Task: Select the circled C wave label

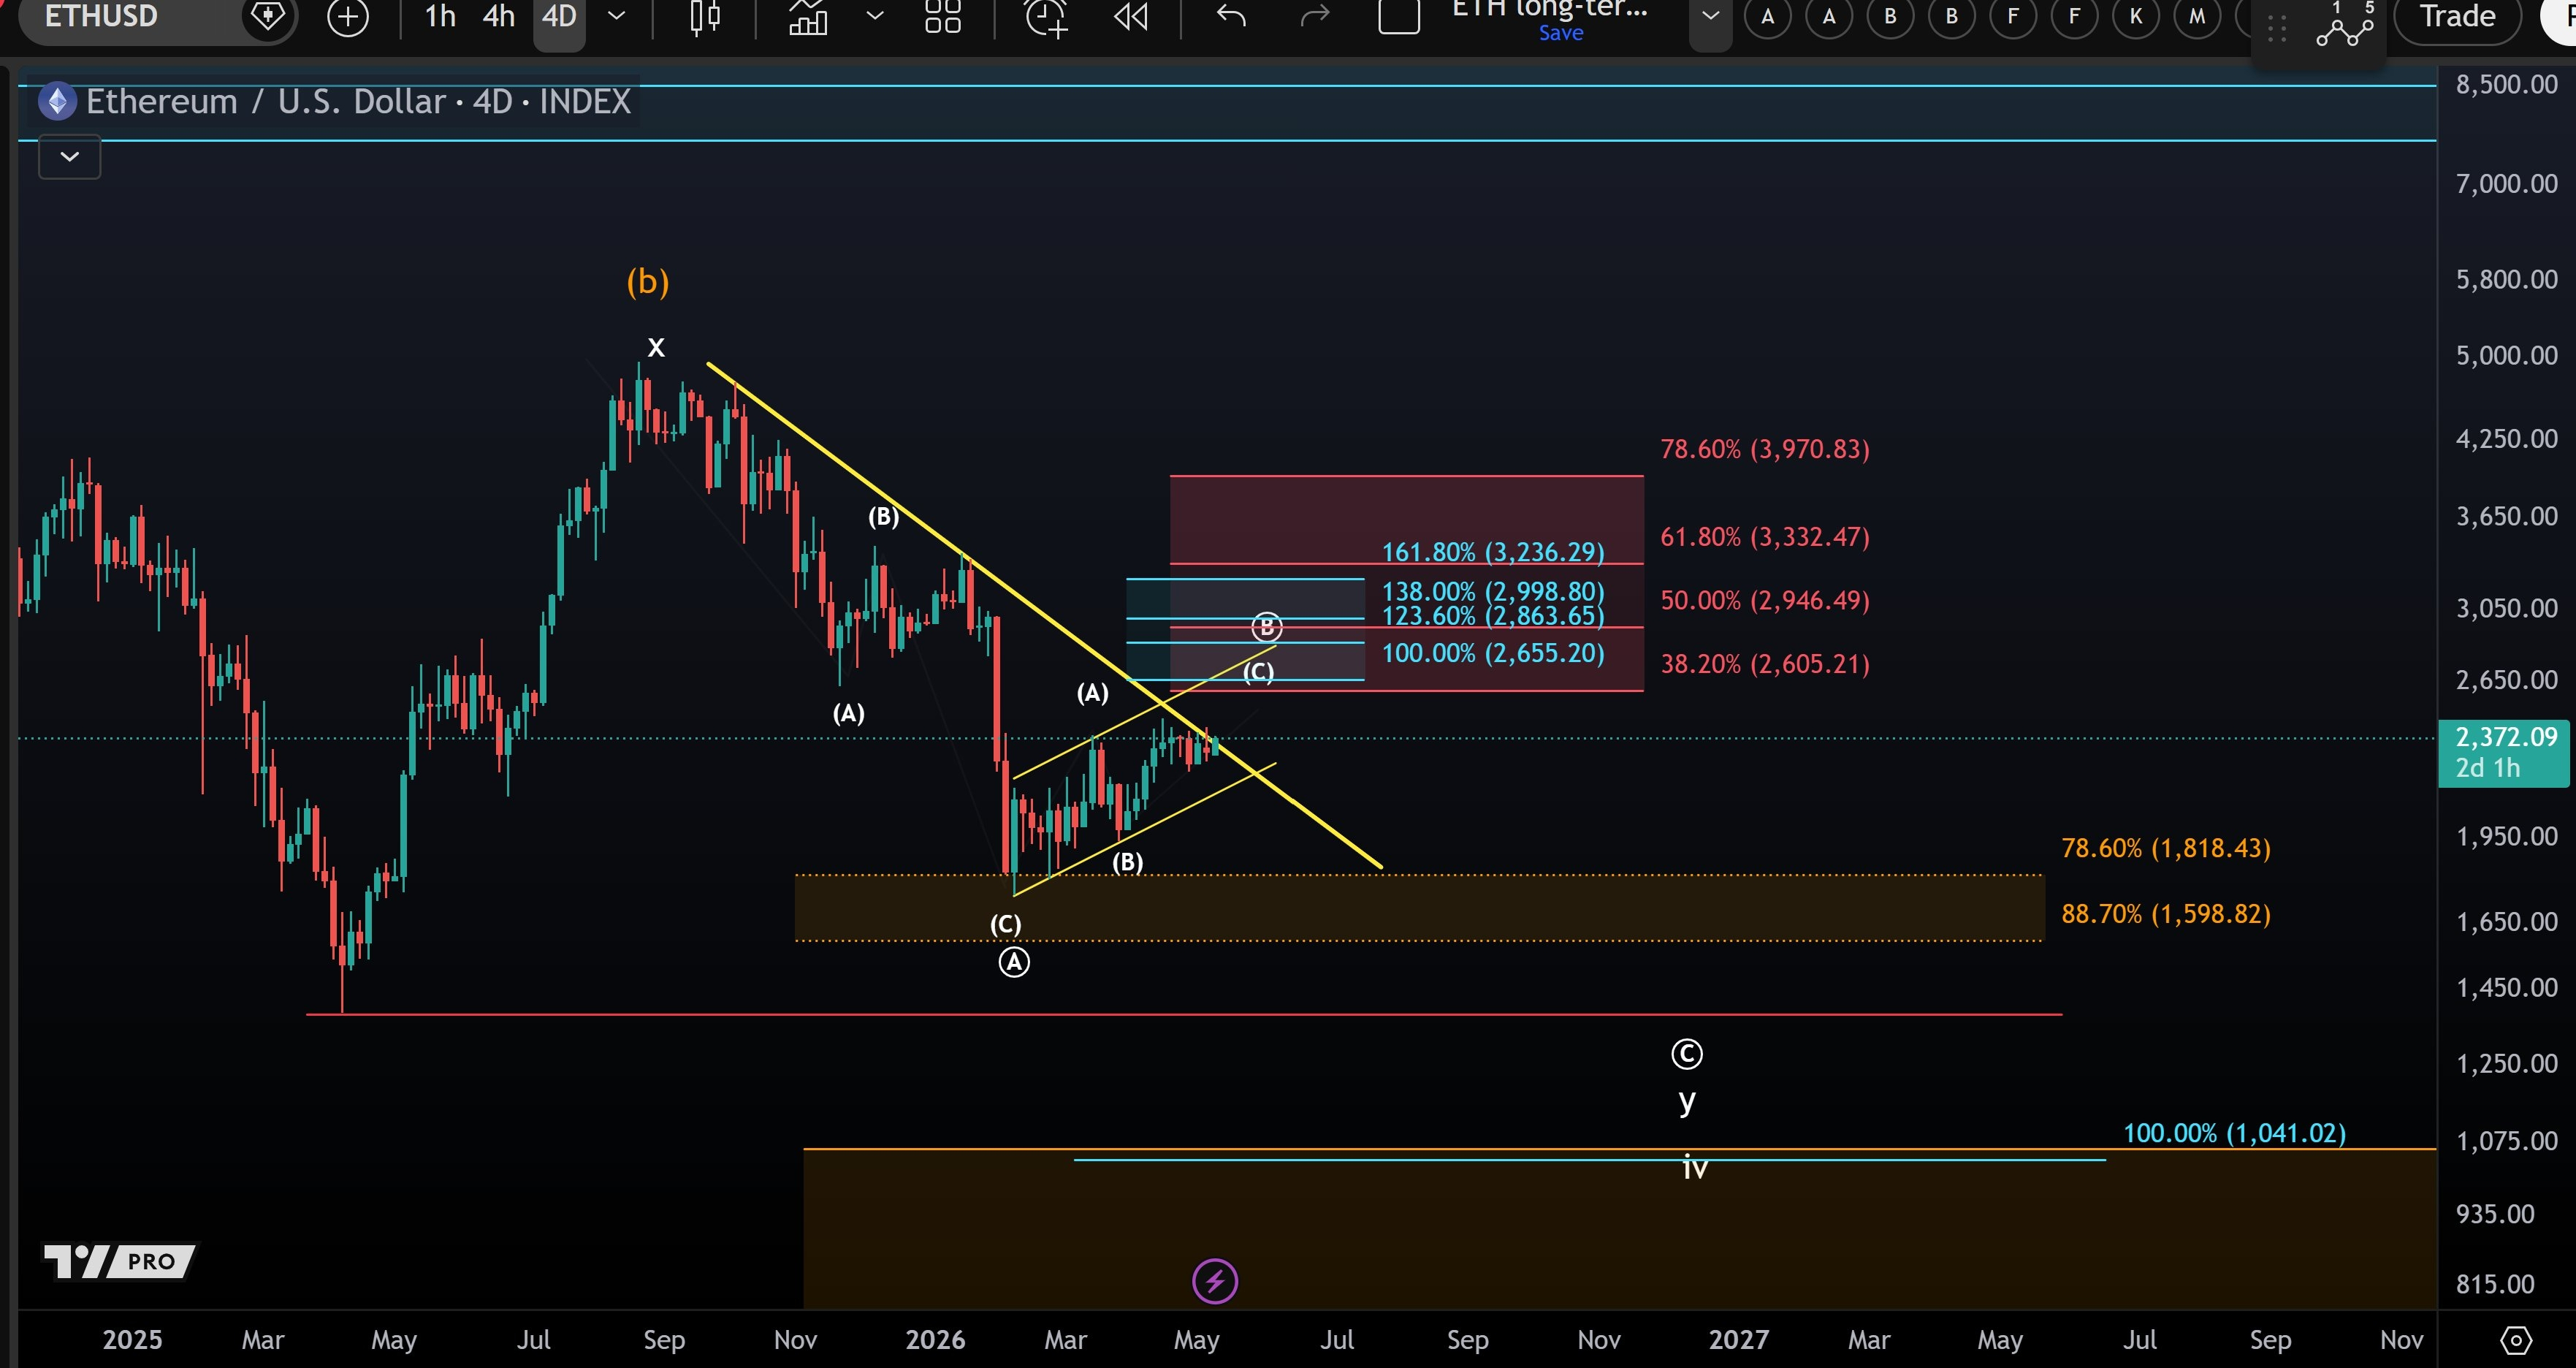Action: tap(1687, 1054)
